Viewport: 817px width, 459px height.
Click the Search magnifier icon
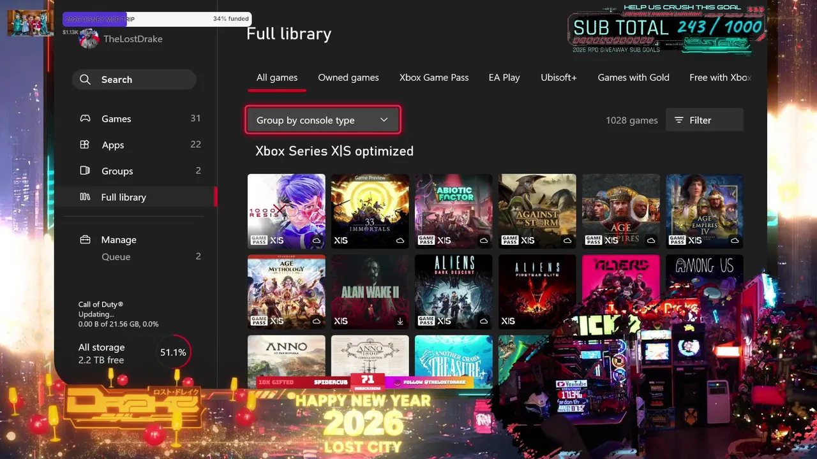(86, 80)
